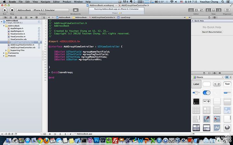Collapse the AddressBook group folder
This screenshot has height=145, width=233.
point(4,26)
